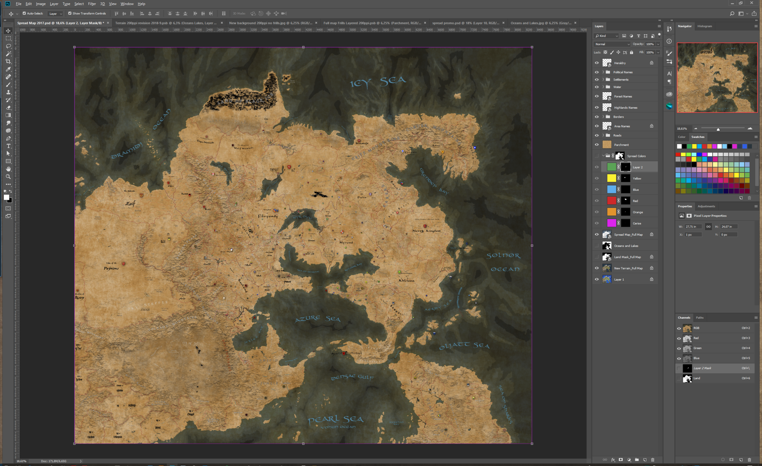This screenshot has height=466, width=762.
Task: Hide the Yellow layer
Action: pyautogui.click(x=597, y=179)
